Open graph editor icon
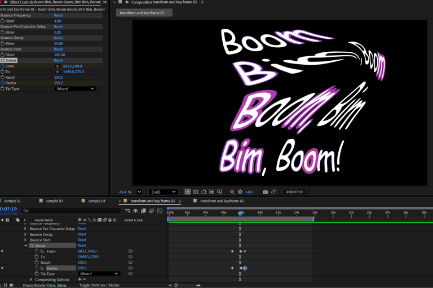433x288 pixels. coord(160,211)
